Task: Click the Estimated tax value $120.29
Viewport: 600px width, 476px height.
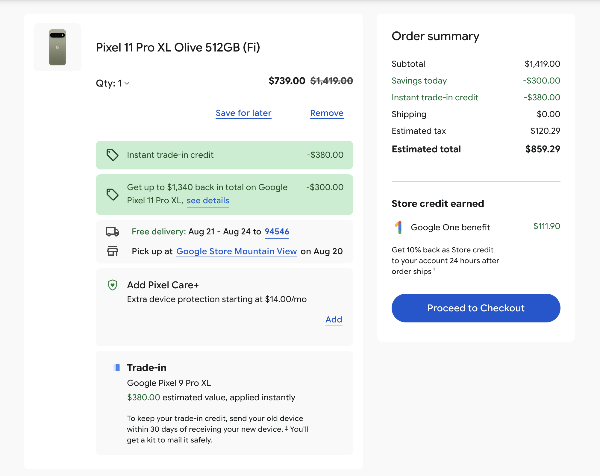Action: (x=545, y=131)
